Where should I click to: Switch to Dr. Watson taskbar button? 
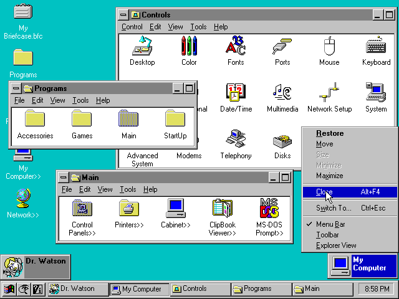click(x=78, y=289)
